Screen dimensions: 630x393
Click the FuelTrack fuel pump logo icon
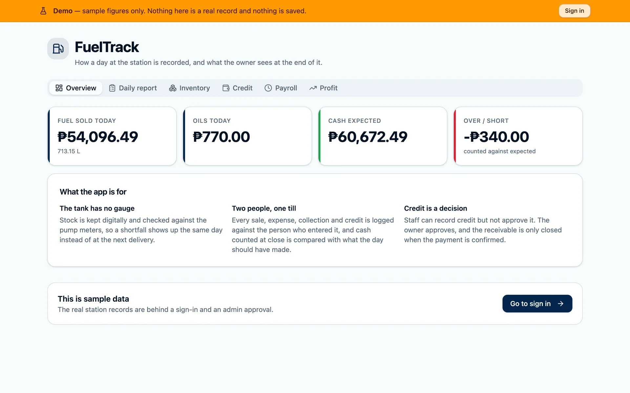click(x=58, y=48)
